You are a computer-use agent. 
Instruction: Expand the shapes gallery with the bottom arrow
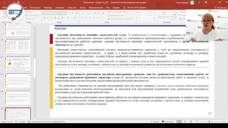(157, 18)
